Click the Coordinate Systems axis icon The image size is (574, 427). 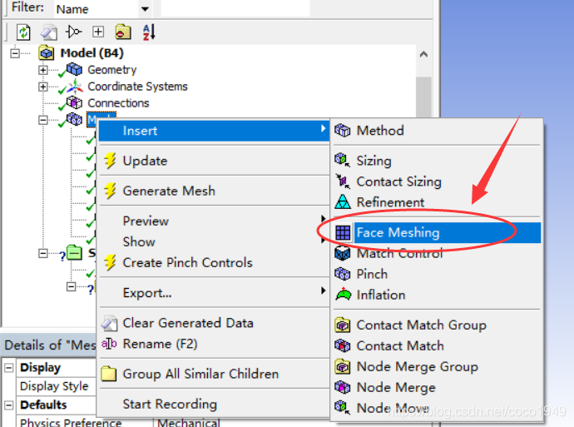[x=75, y=86]
